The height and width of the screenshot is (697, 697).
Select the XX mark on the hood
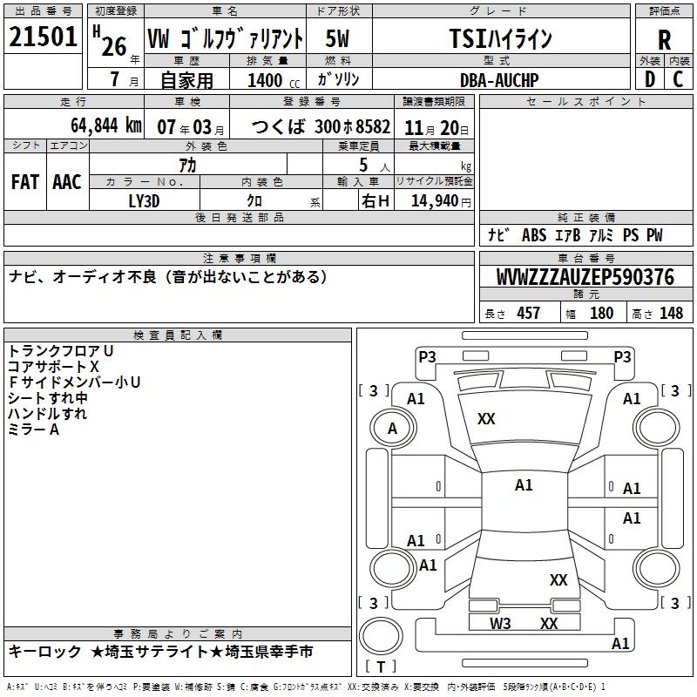[x=486, y=419]
